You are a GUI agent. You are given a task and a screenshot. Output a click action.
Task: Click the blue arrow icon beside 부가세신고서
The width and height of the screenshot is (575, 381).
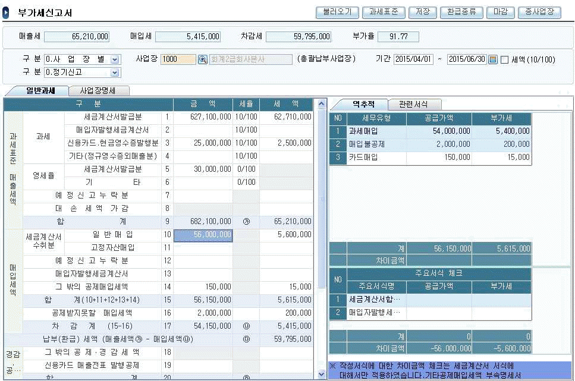(6, 12)
